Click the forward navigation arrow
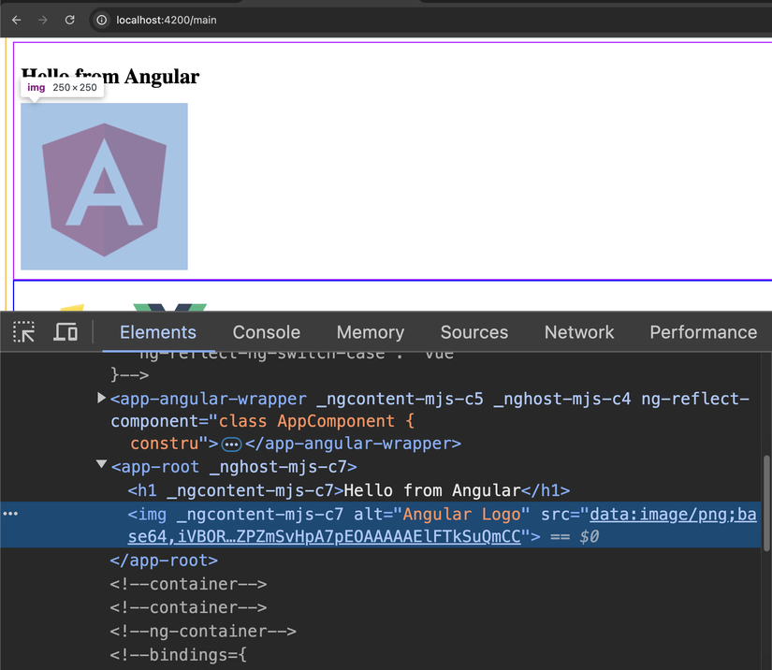772x670 pixels. [x=41, y=19]
